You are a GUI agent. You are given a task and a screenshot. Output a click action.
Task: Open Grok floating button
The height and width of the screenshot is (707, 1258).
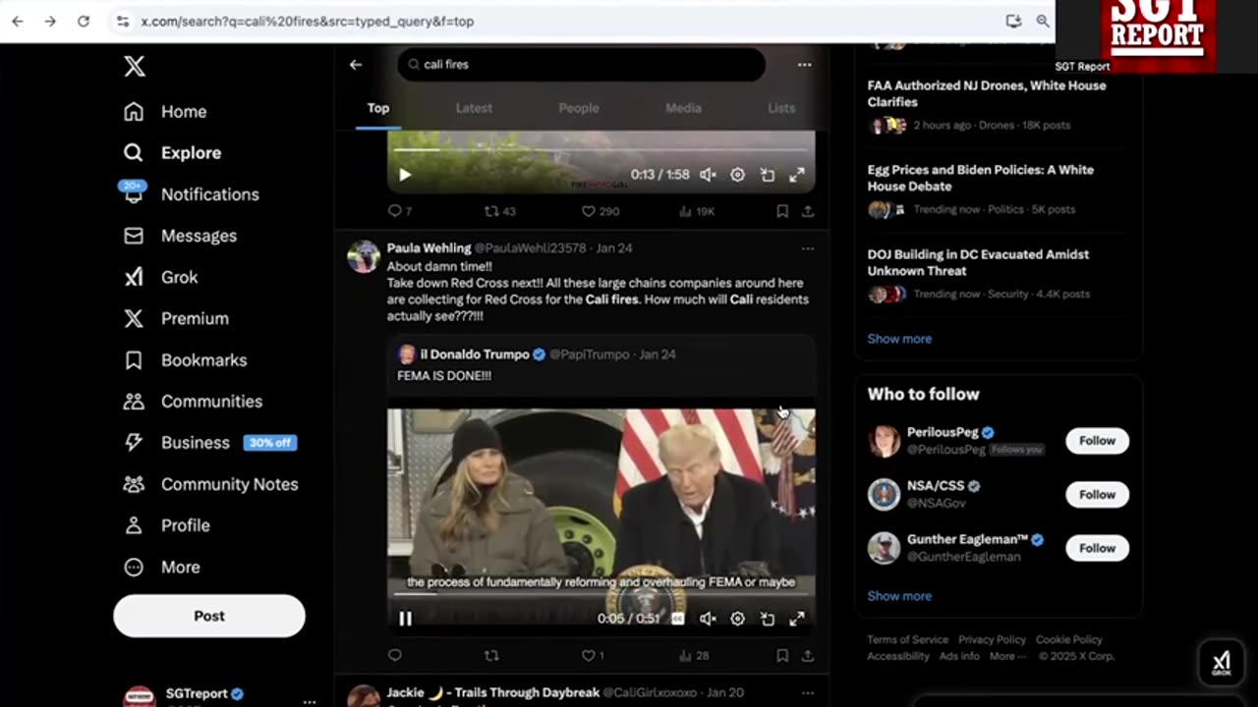[1221, 663]
